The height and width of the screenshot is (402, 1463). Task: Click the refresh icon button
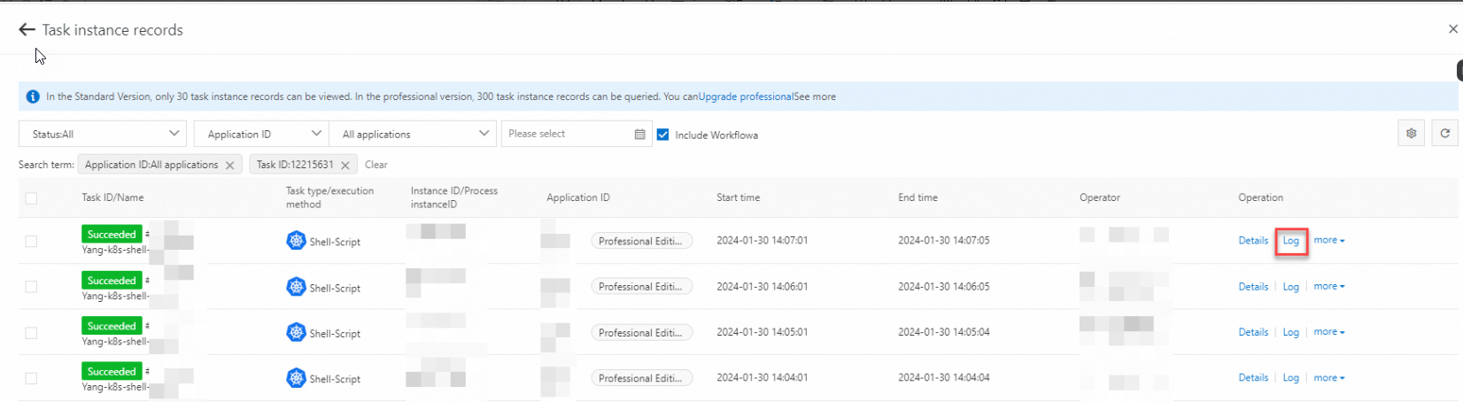pyautogui.click(x=1444, y=134)
